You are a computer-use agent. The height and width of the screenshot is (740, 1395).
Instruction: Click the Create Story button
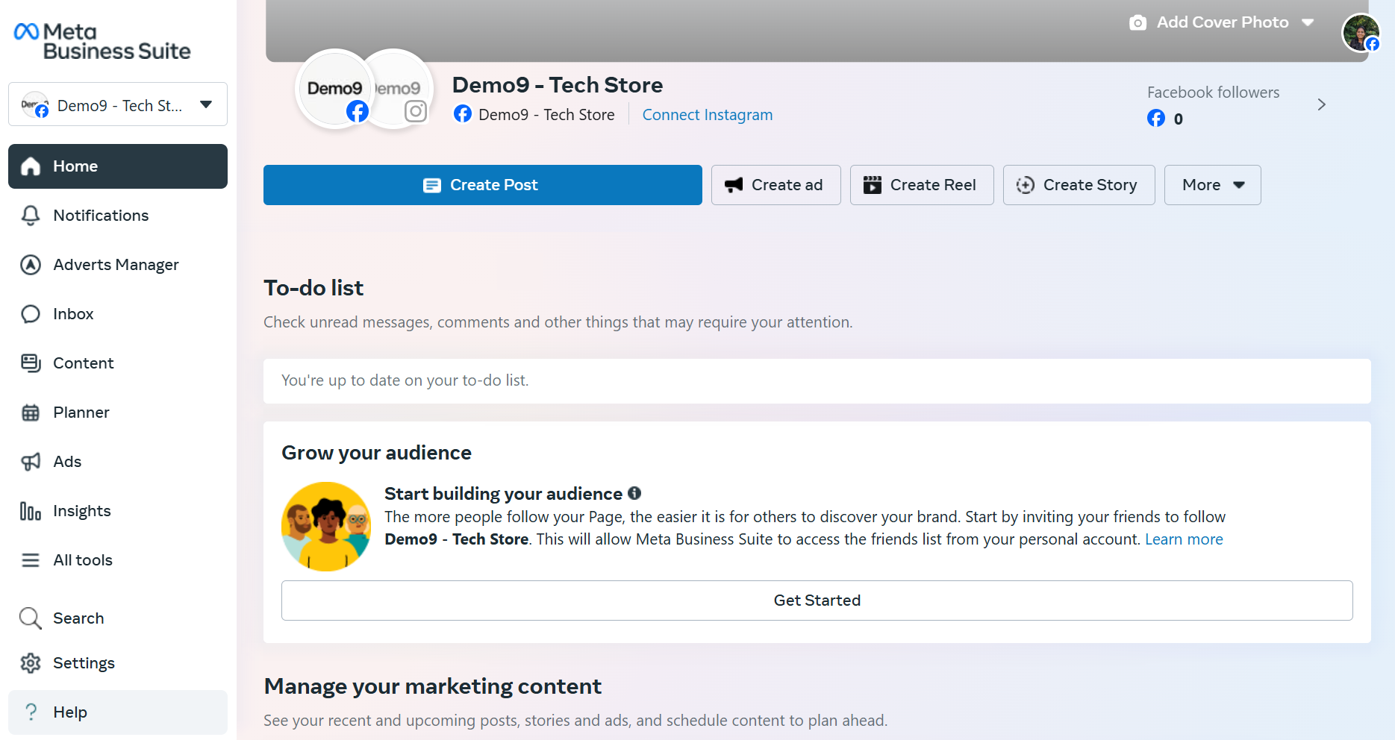coord(1079,185)
